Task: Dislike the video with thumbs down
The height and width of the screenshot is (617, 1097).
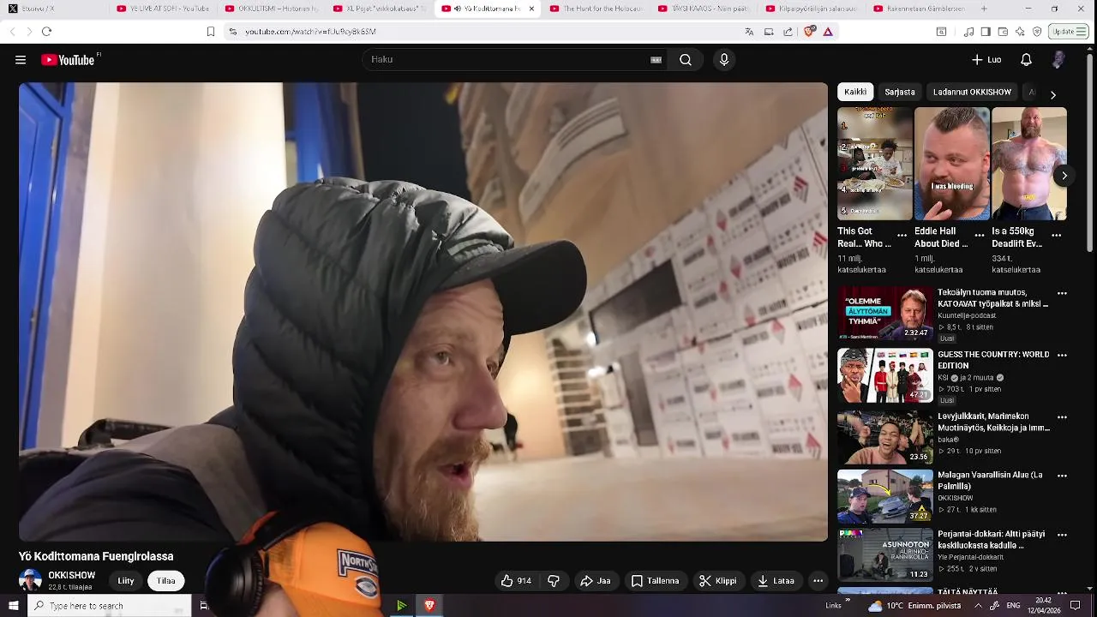Action: [x=554, y=581]
